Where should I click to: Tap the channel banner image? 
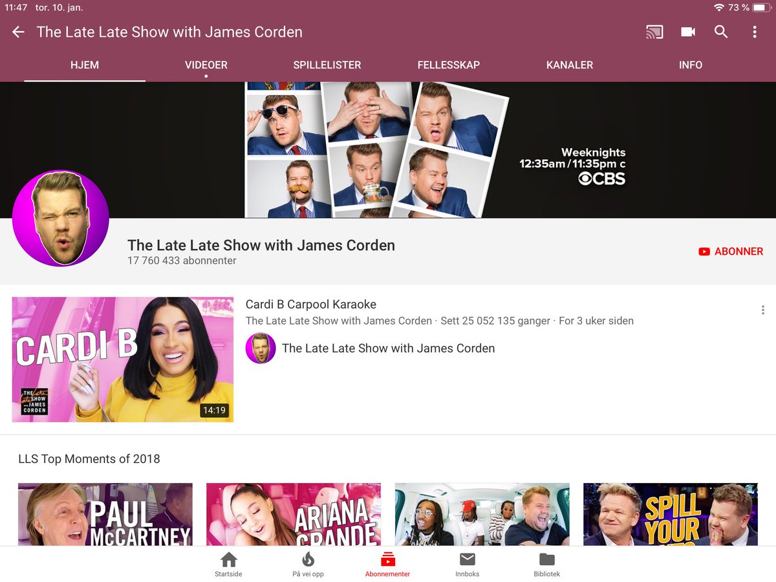(388, 150)
